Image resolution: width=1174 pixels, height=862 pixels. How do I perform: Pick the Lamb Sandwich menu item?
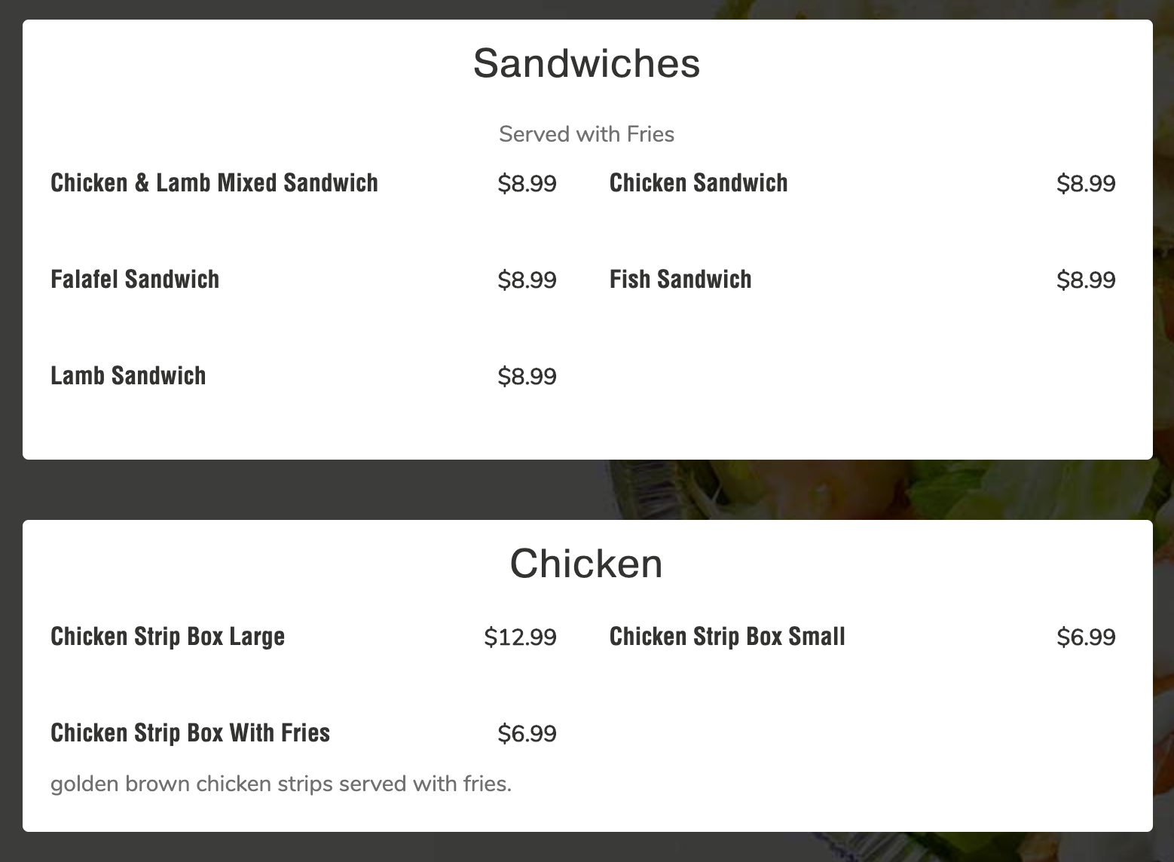pyautogui.click(x=128, y=376)
